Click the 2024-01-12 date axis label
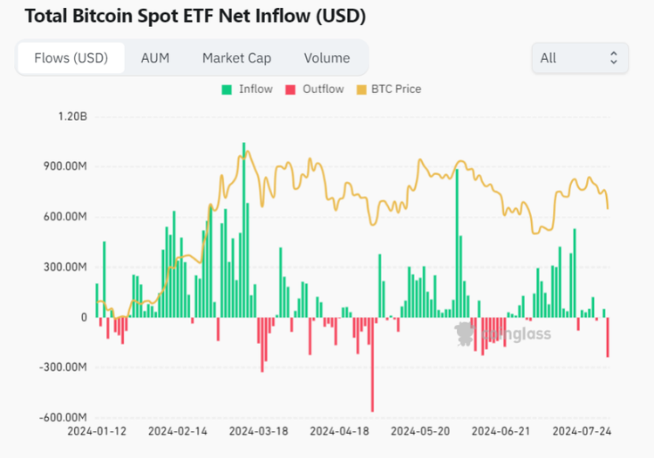 [97, 431]
